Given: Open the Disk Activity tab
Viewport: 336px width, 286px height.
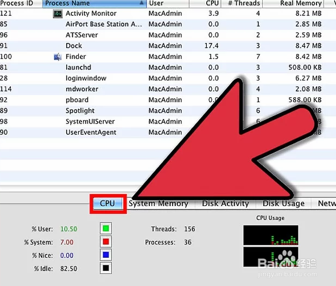Looking at the screenshot, I should 225,203.
